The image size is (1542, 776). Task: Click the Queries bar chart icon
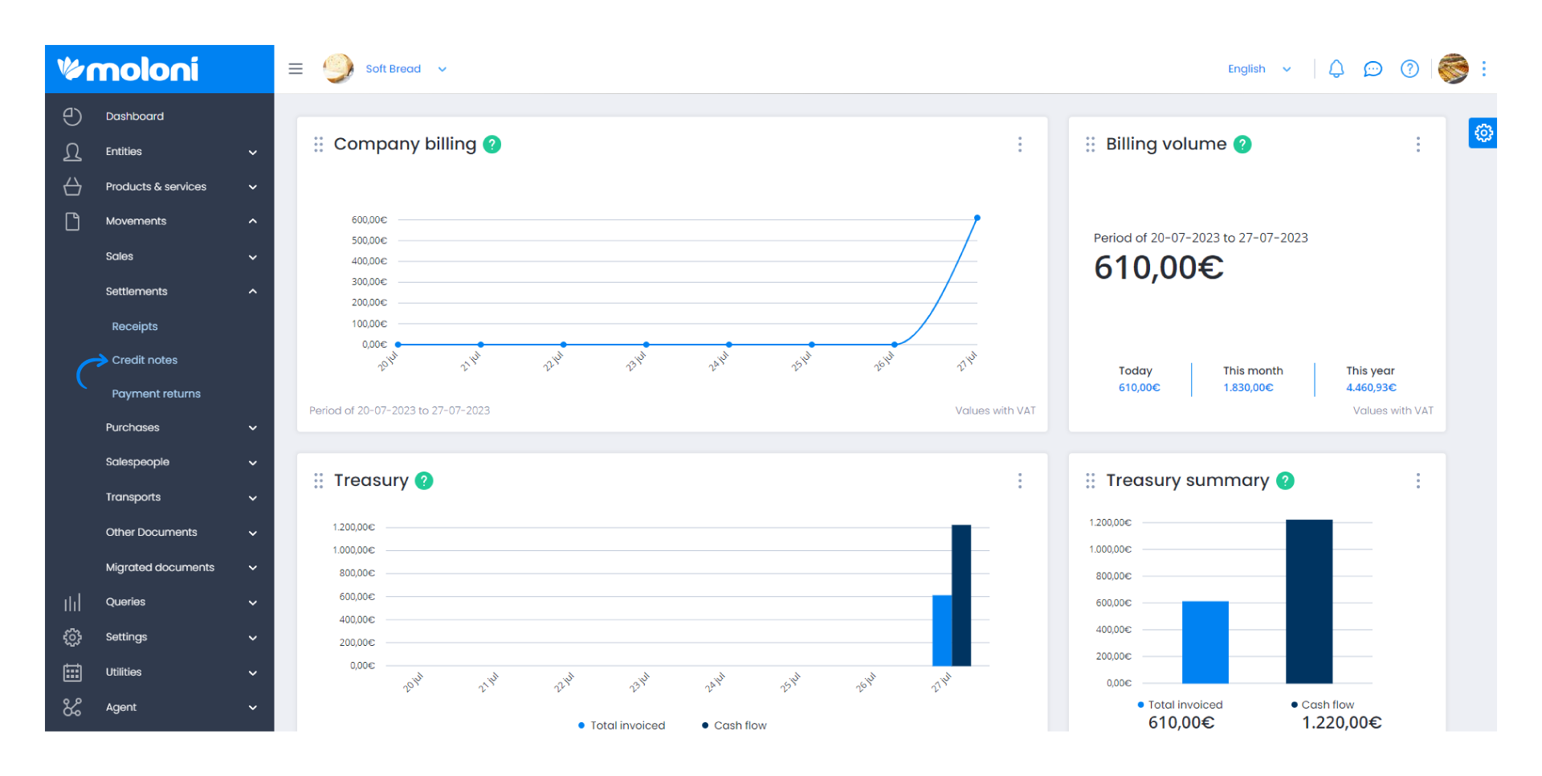72,602
